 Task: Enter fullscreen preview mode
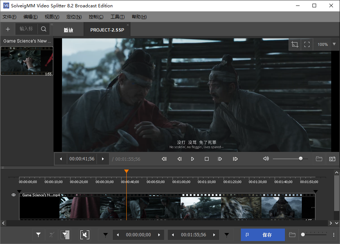[307, 44]
